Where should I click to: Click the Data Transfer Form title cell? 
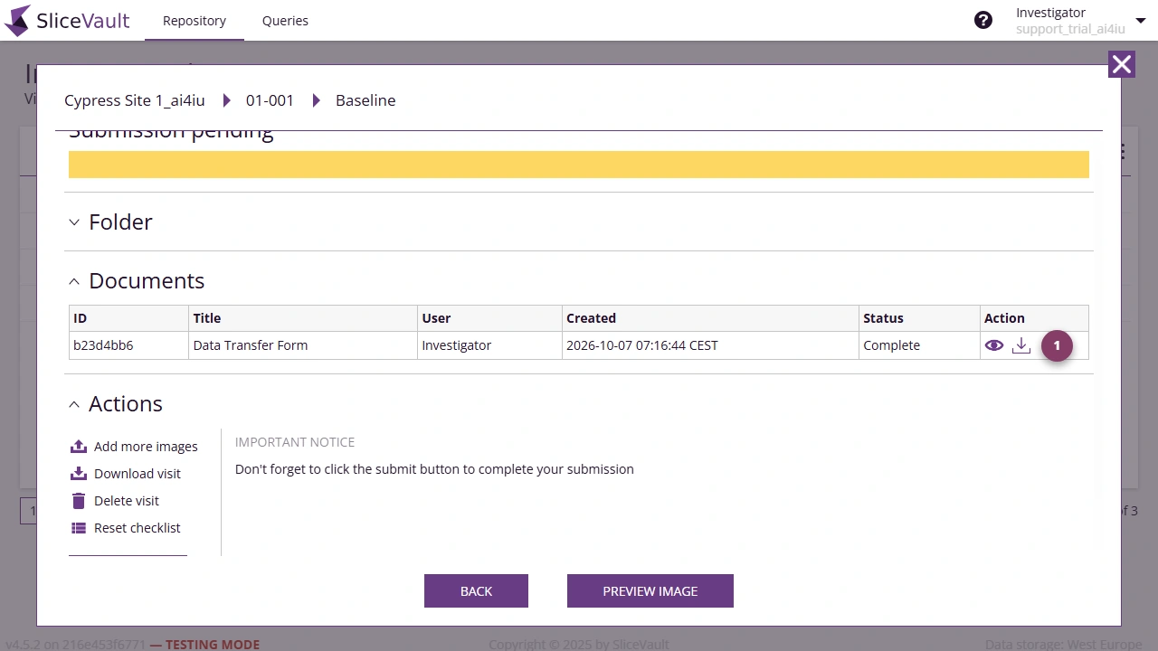point(303,345)
